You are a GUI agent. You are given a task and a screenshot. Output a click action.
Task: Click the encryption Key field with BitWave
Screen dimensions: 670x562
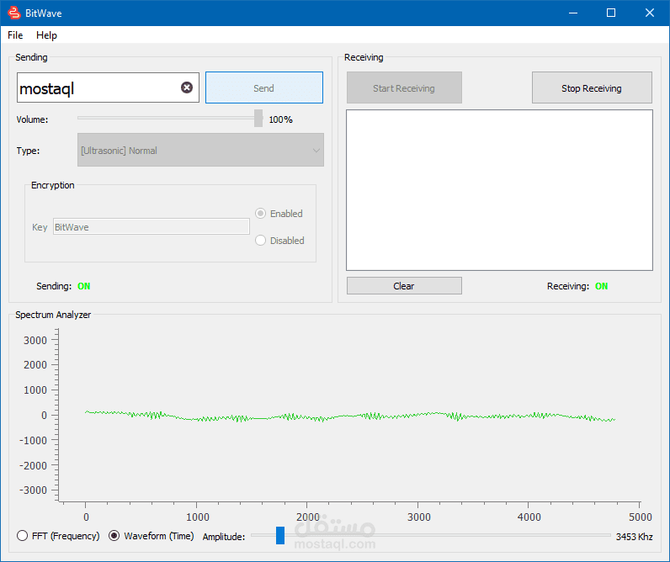[152, 226]
